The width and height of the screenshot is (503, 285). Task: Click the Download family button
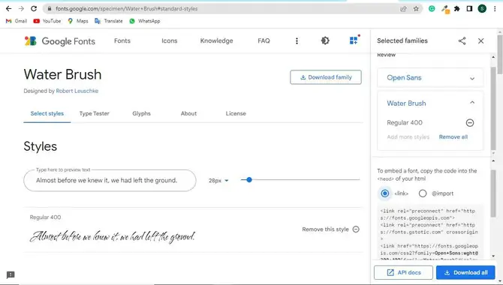pos(326,77)
